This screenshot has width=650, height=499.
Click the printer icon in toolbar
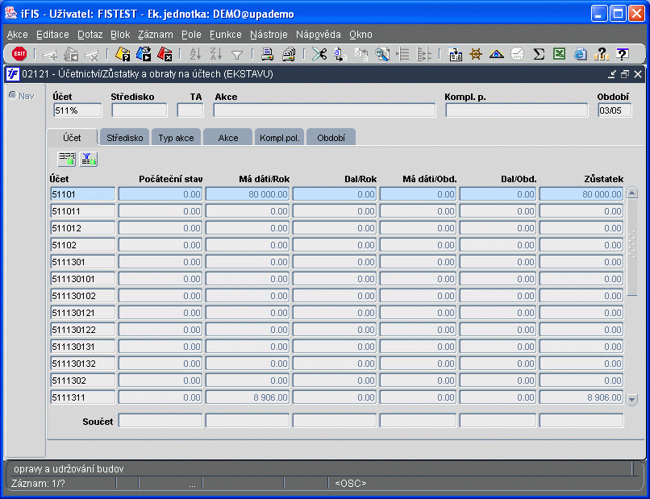[x=268, y=54]
